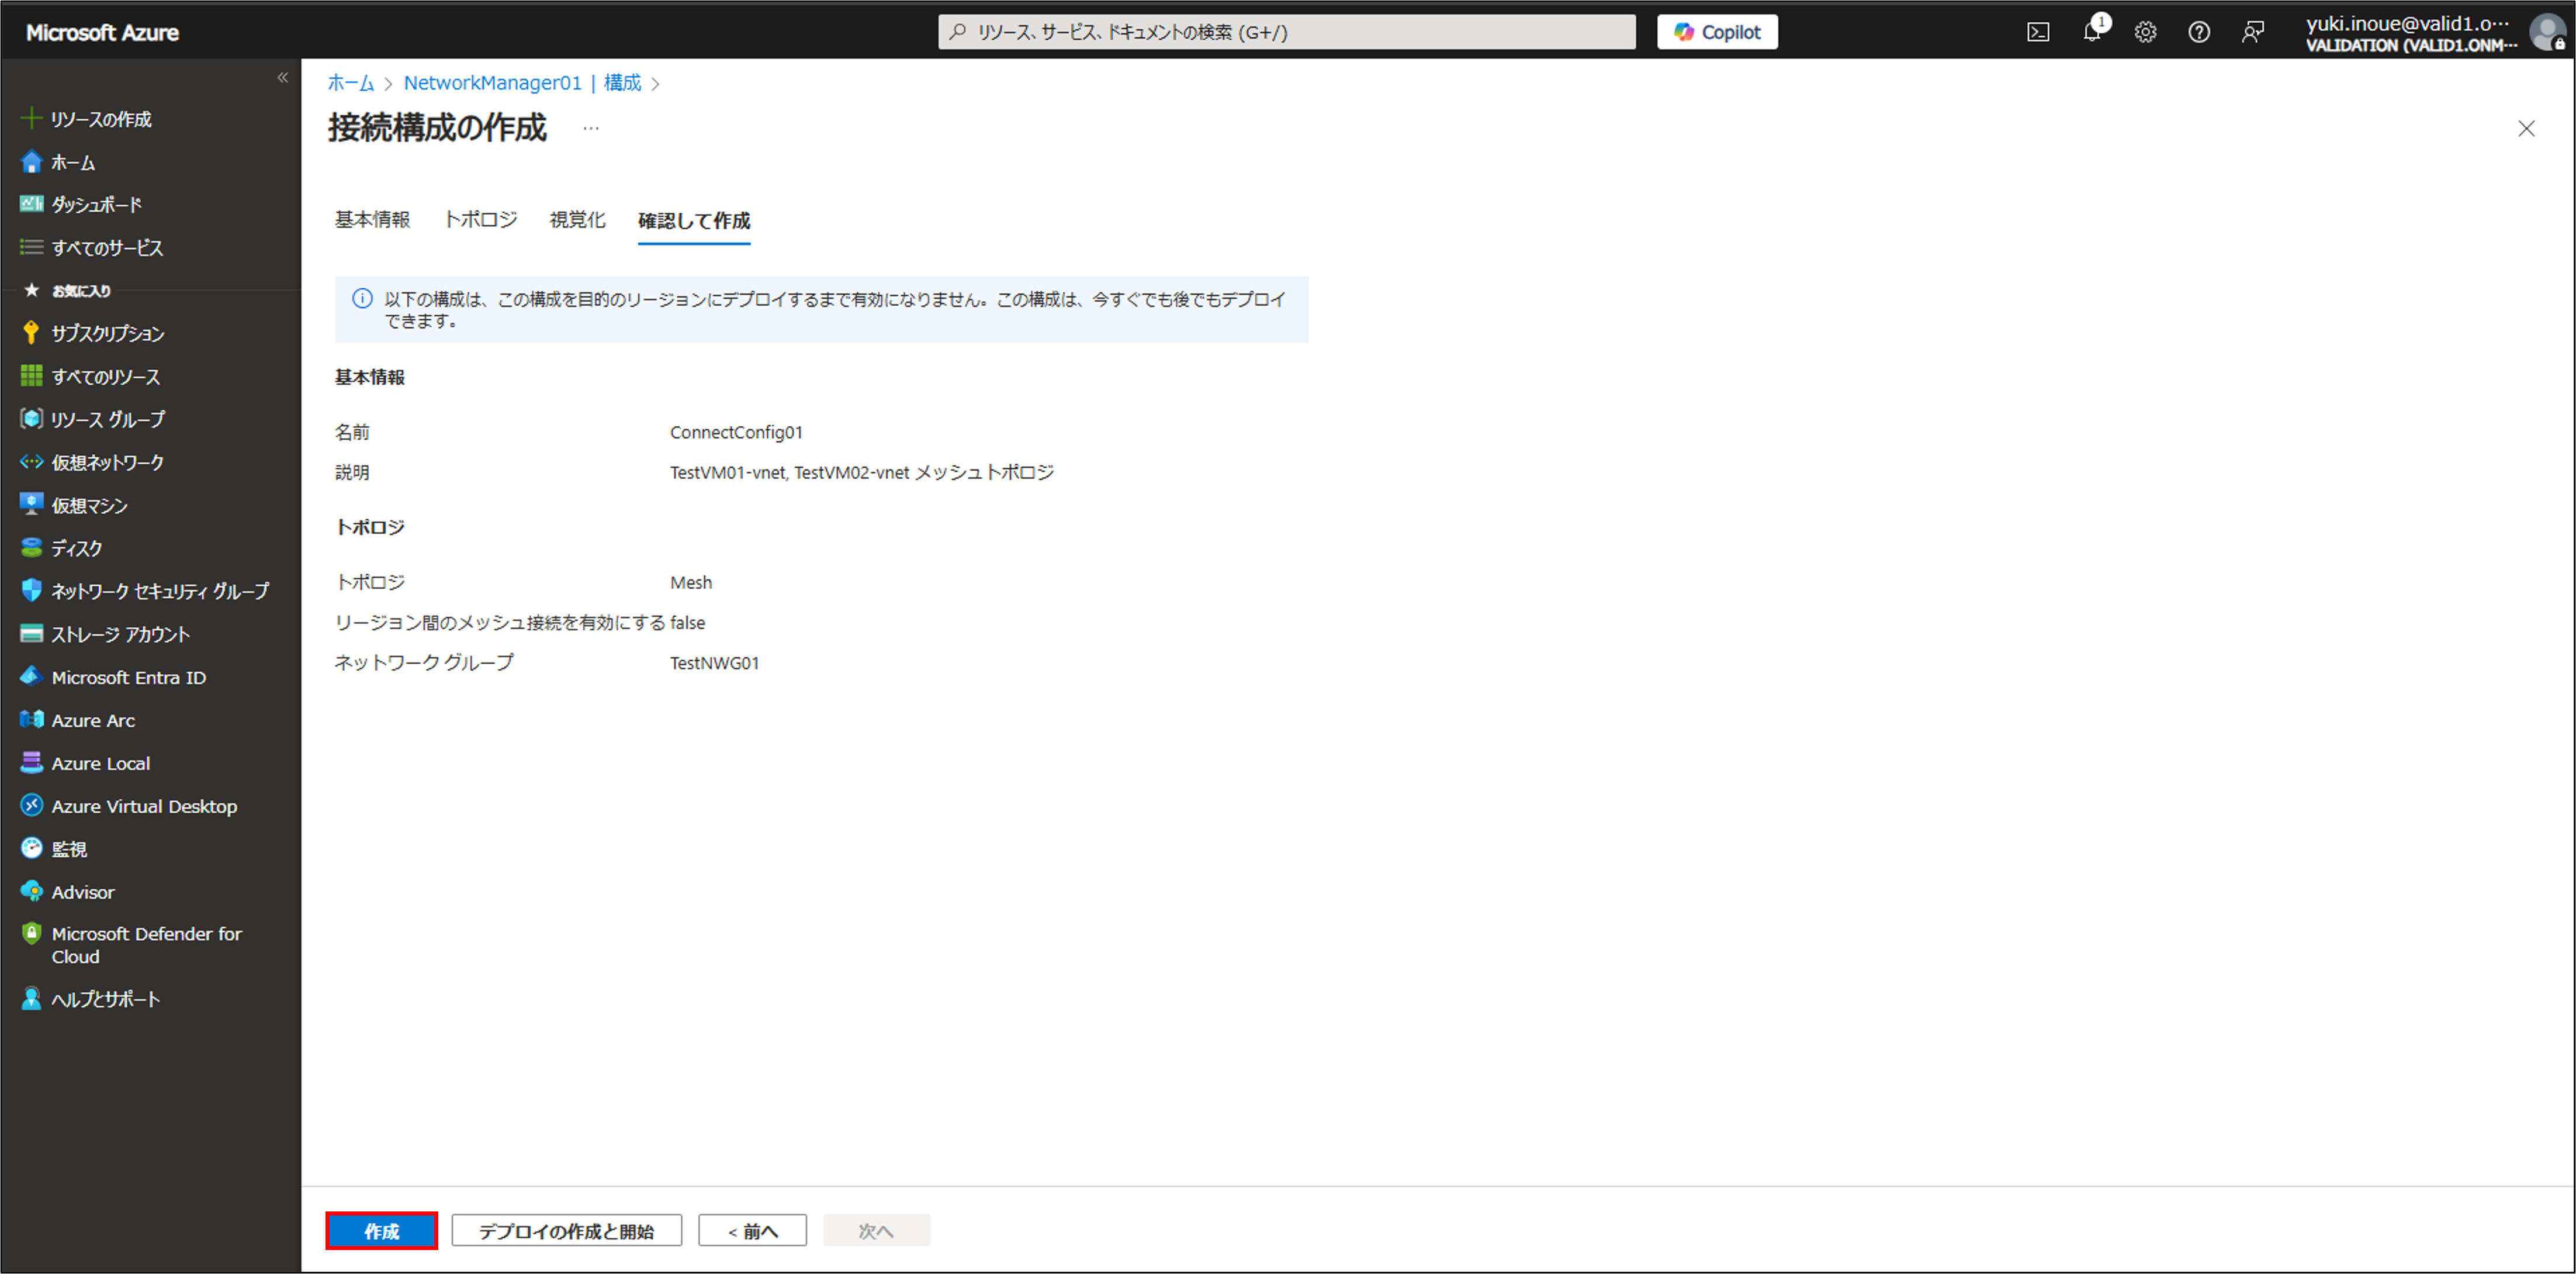Open ストレージ アカウント in sidebar
Image resolution: width=2576 pixels, height=1274 pixels.
105,634
